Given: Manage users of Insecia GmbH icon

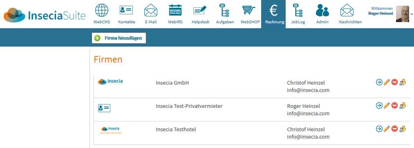Looking at the screenshot, I should pyautogui.click(x=403, y=82).
